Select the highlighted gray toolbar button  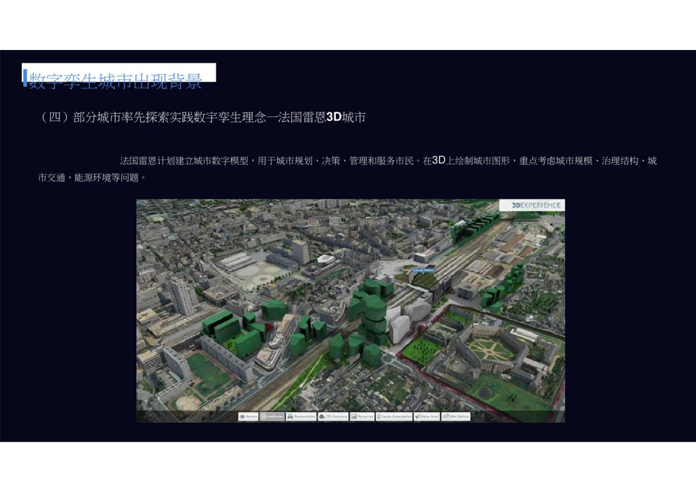pos(272,417)
